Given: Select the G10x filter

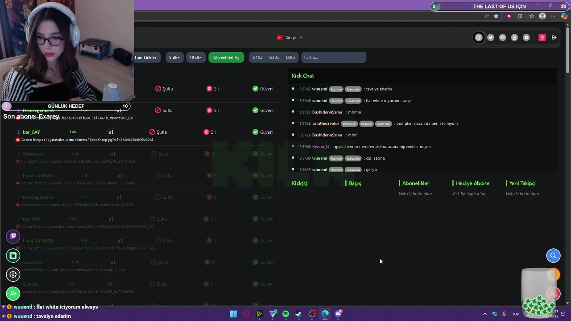Looking at the screenshot, I should tap(257, 58).
